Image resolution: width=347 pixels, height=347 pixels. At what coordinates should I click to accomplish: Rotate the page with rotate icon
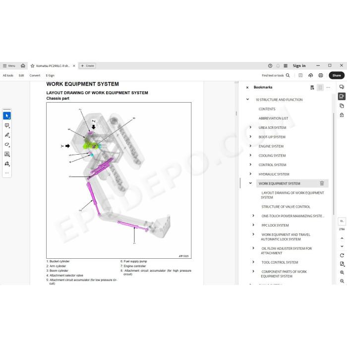pyautogui.click(x=342, y=255)
